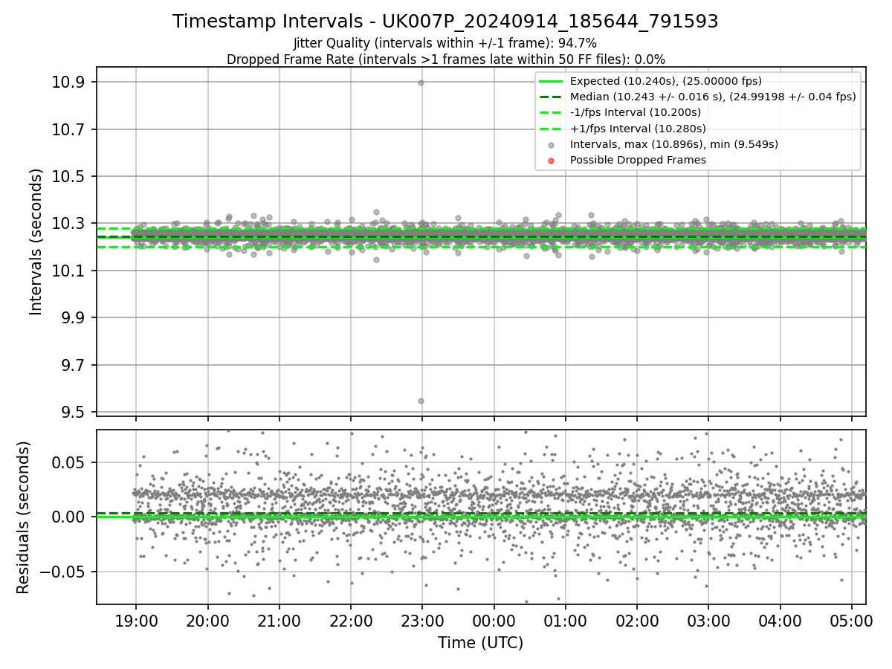Click the 'Residuals (seconds)' y-axis label
This screenshot has height=669, width=892.
(x=24, y=517)
